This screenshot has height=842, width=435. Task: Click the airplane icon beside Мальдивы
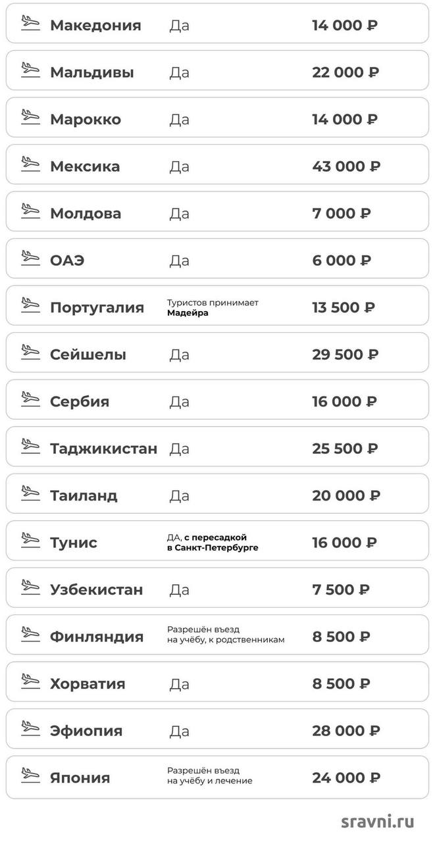point(30,70)
